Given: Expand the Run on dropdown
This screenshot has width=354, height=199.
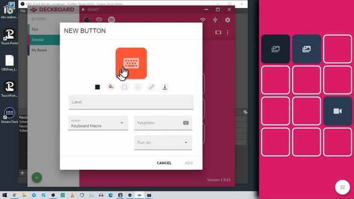Looking at the screenshot, I should click(x=163, y=143).
